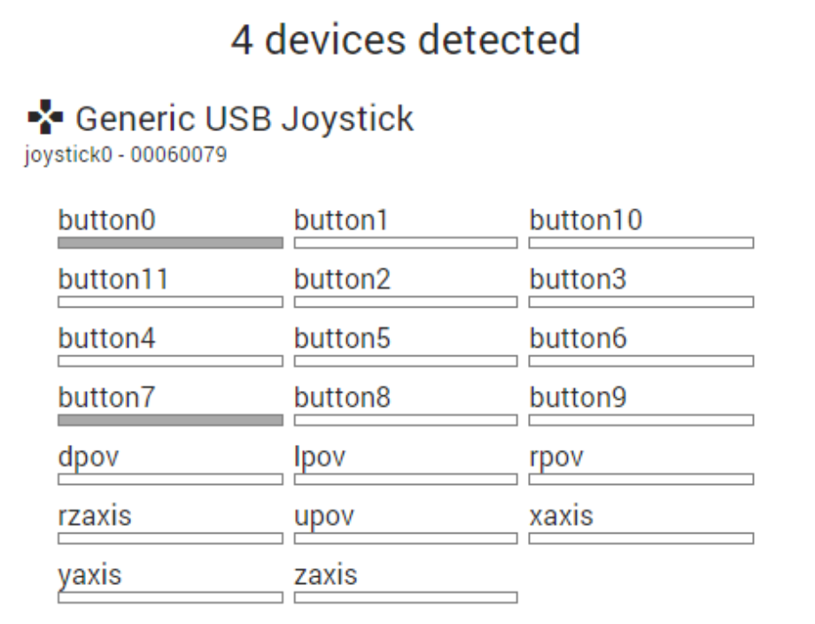815x624 pixels.
Task: Select the yaxis indicator bar
Action: pyautogui.click(x=170, y=597)
